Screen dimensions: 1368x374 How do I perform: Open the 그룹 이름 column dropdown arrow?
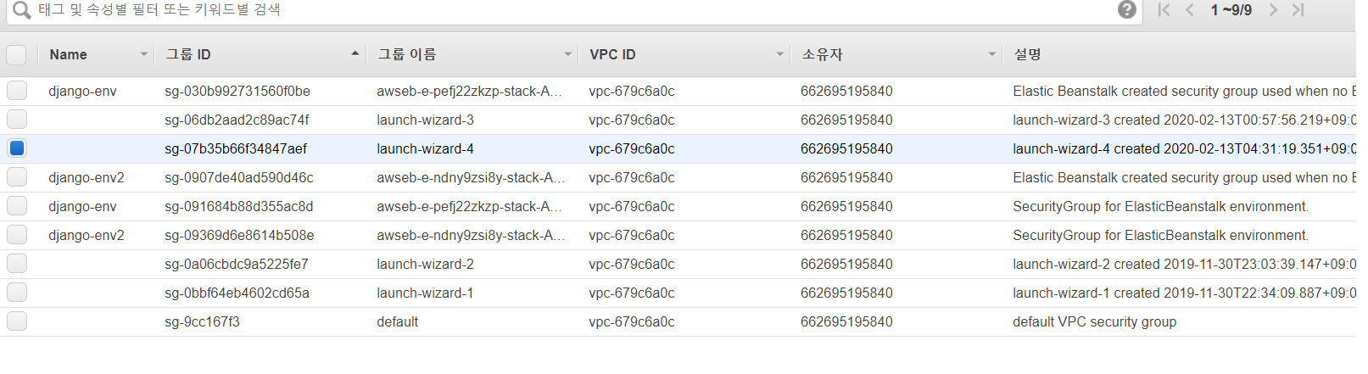[x=567, y=54]
